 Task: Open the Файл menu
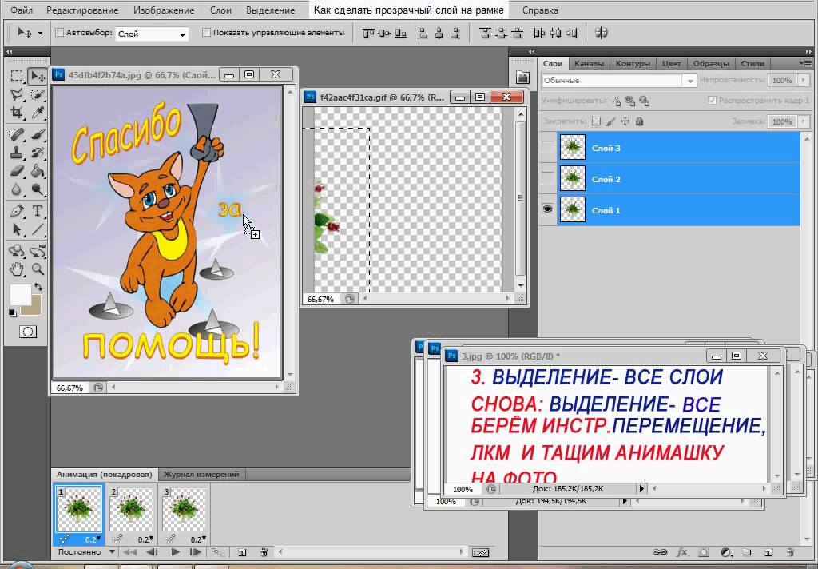(22, 10)
